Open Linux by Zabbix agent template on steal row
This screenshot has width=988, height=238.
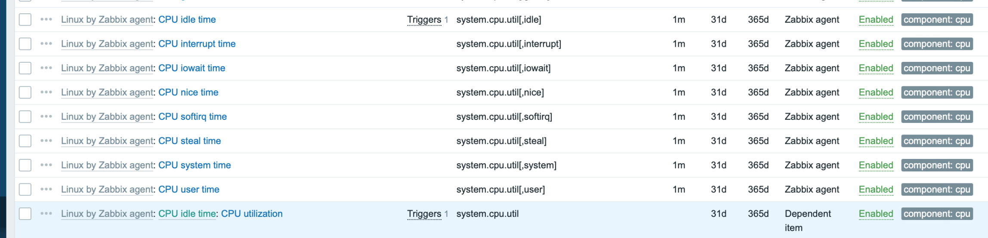click(107, 141)
